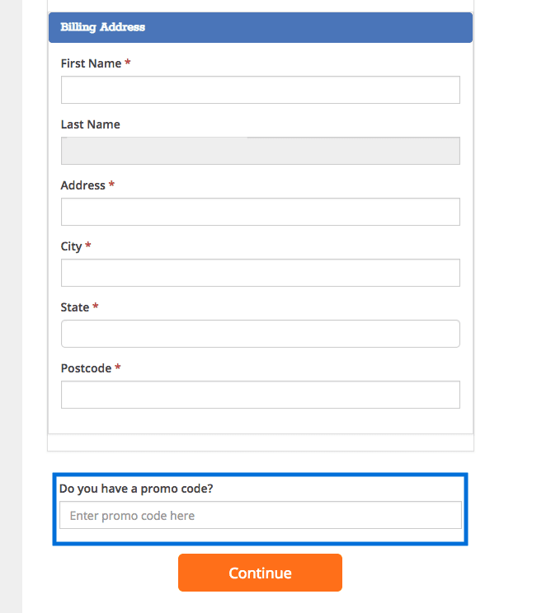Click the State label
The height and width of the screenshot is (613, 551).
coord(74,307)
